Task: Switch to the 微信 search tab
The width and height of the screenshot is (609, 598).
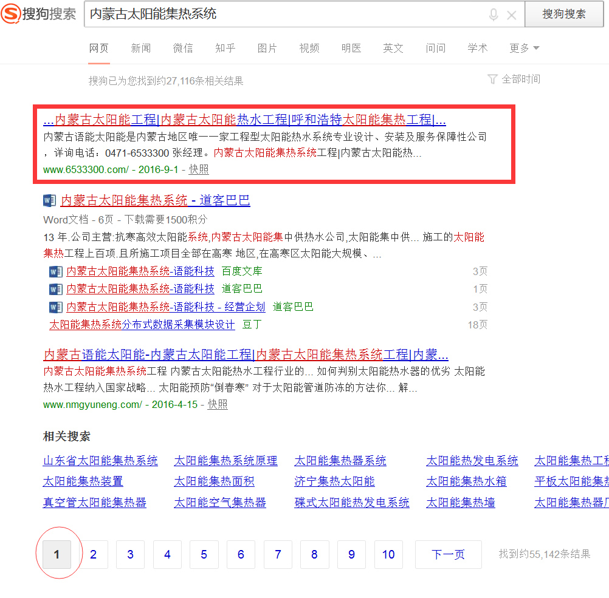Action: (183, 48)
